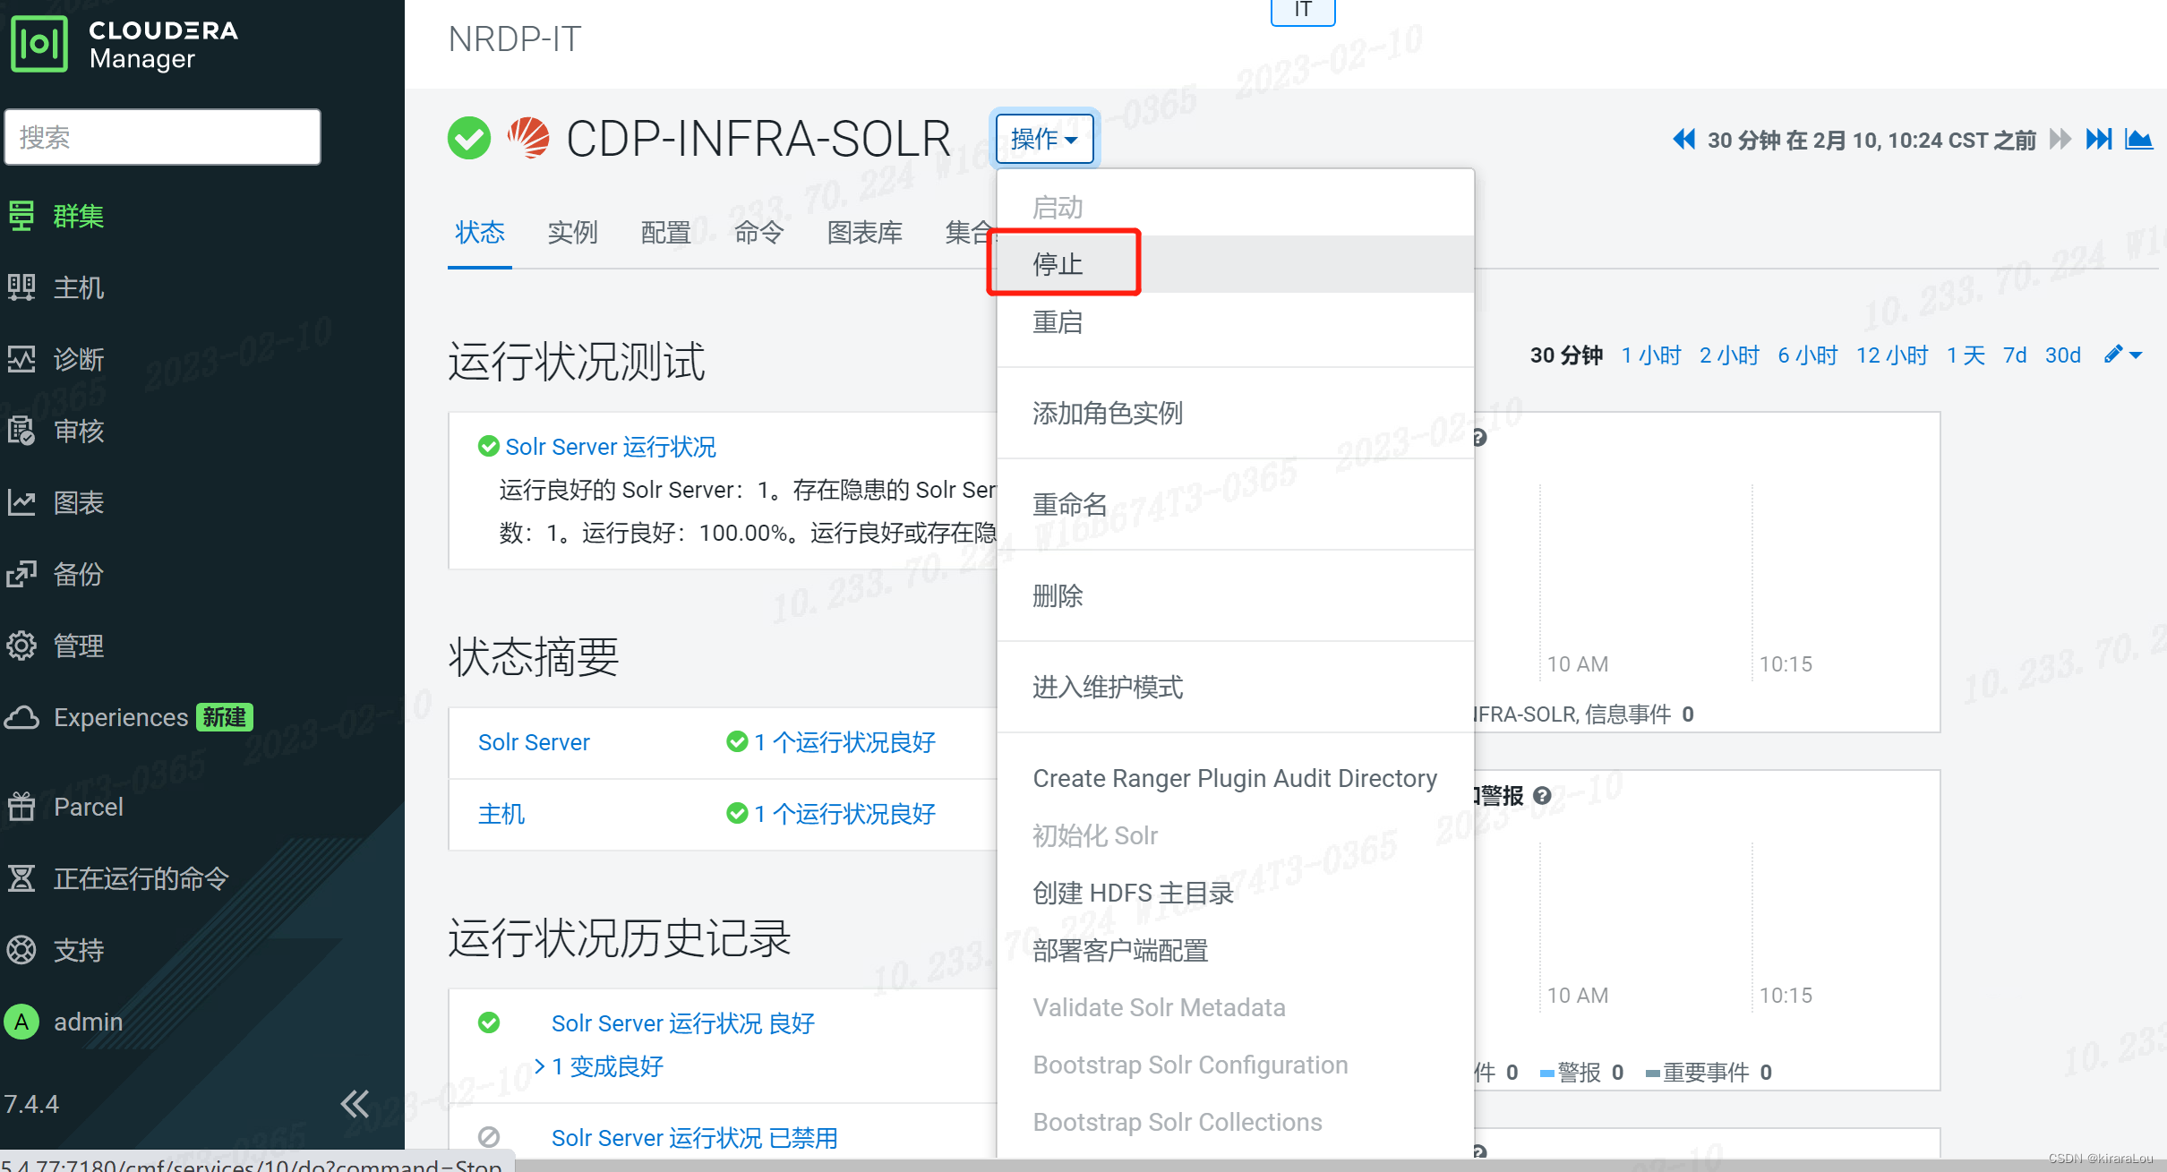Set time range to 30d
Screen dimensions: 2167x1172
(x=2063, y=355)
